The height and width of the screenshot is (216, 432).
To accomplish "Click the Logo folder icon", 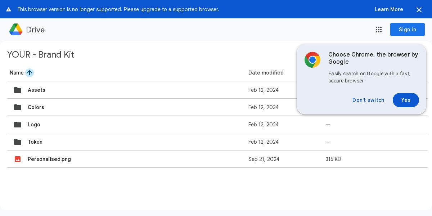I will pos(18,125).
